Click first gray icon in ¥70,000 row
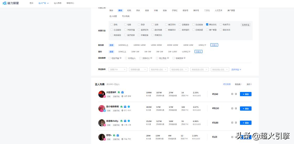The image size is (294, 144). (x=232, y=123)
